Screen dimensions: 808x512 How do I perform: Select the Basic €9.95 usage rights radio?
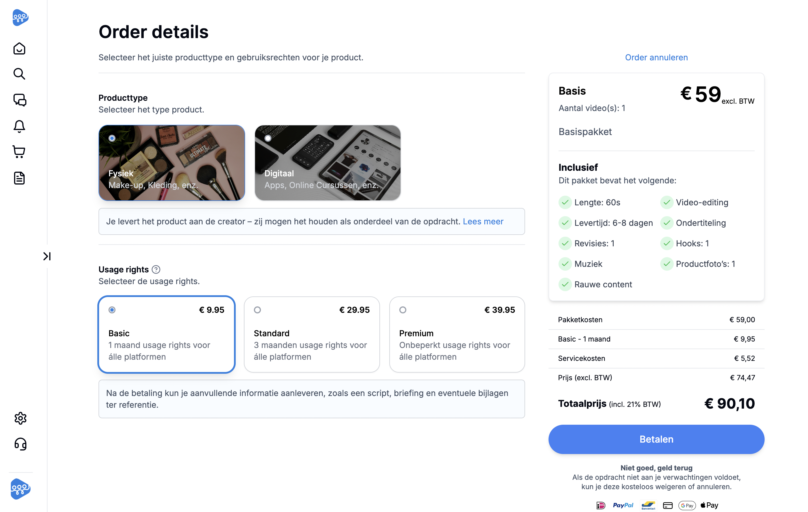pos(112,310)
